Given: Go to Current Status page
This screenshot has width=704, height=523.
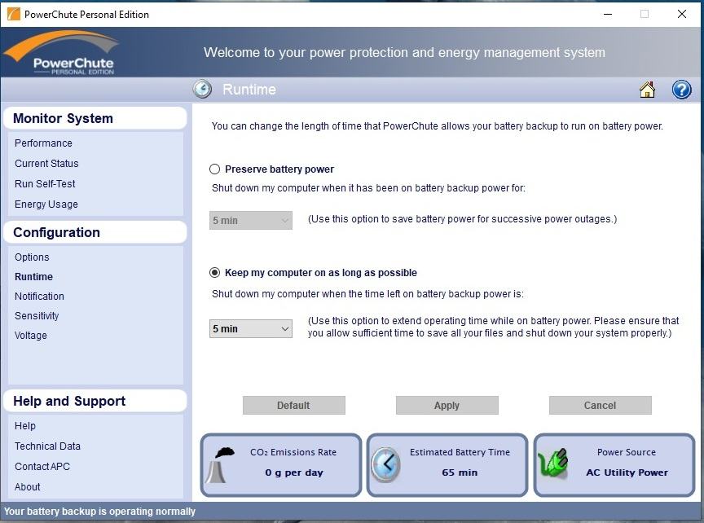Looking at the screenshot, I should point(46,164).
